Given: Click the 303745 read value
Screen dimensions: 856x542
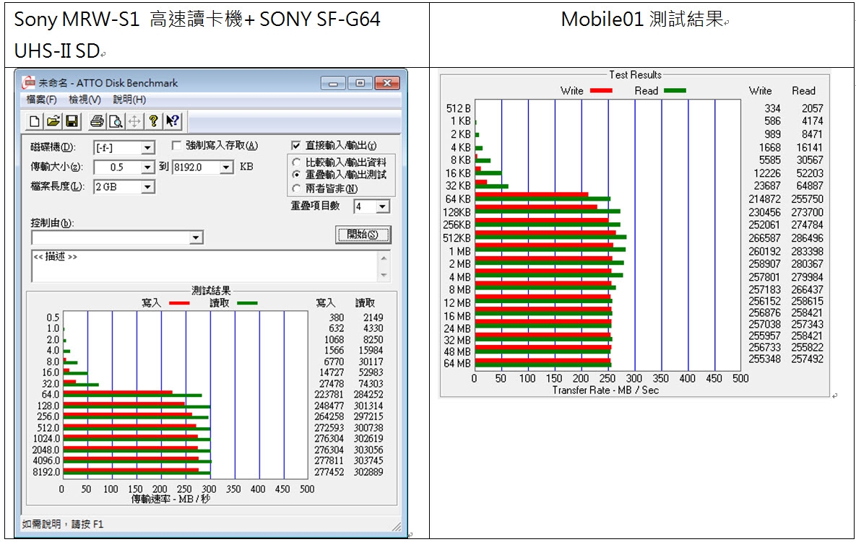Looking at the screenshot, I should point(368,460).
